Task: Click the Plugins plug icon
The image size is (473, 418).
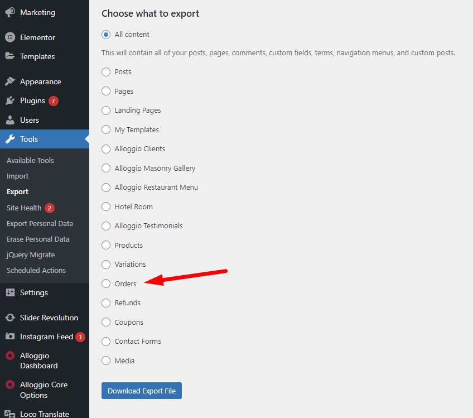Action: (10, 100)
